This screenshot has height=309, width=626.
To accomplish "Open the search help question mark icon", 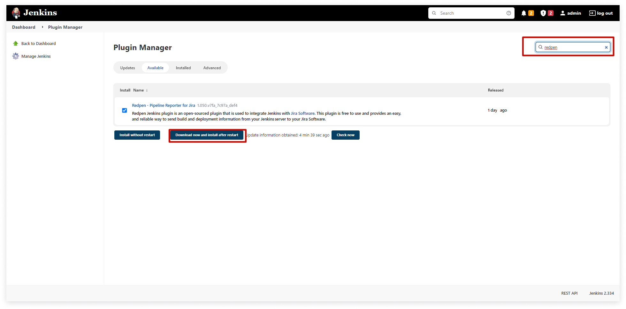I will (509, 13).
